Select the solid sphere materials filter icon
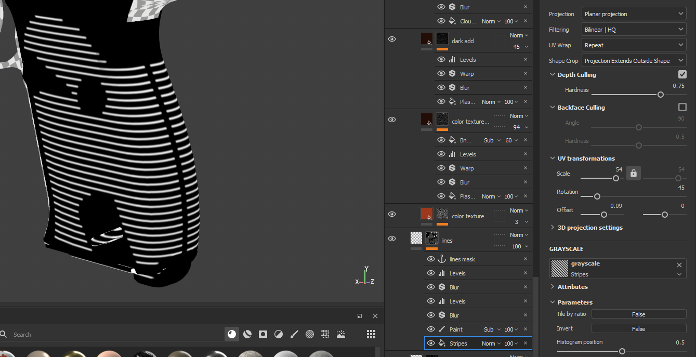 (x=232, y=334)
